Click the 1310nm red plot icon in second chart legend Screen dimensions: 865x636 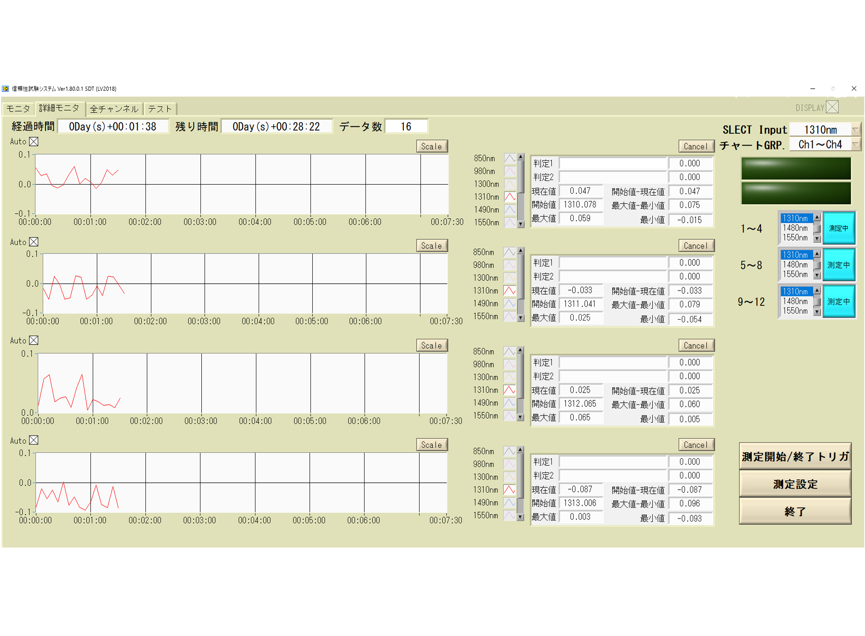tap(510, 290)
